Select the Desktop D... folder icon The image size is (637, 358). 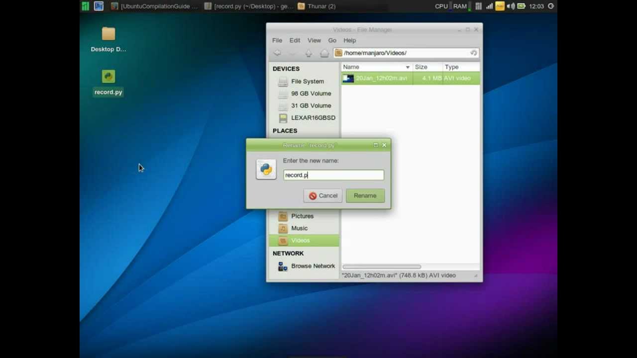pyautogui.click(x=108, y=40)
